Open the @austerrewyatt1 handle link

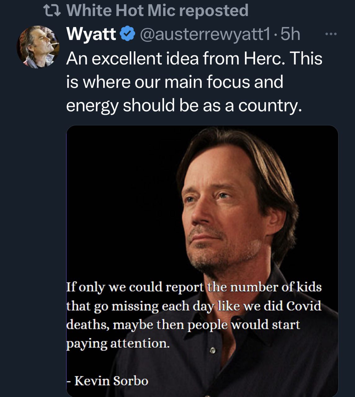click(x=205, y=34)
